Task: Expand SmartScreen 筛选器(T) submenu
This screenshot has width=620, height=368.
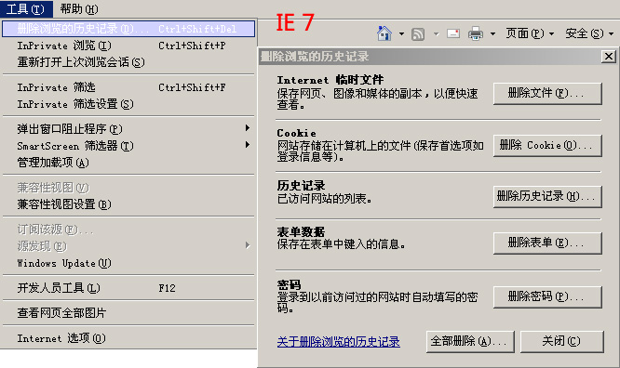Action: click(x=128, y=146)
